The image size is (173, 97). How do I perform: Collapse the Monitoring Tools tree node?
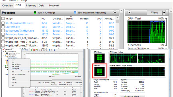coord(4,51)
